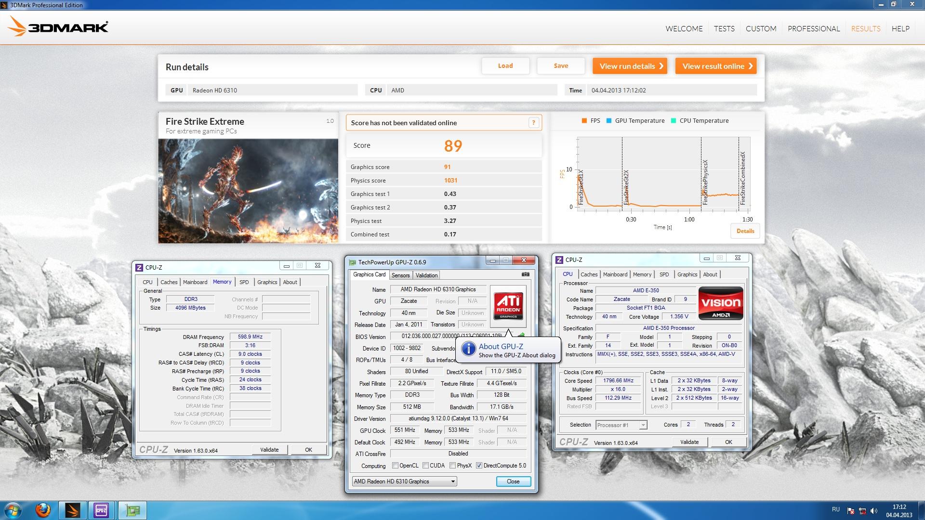Open the TESTS section in 3DMark
This screenshot has width=925, height=520.
point(724,29)
